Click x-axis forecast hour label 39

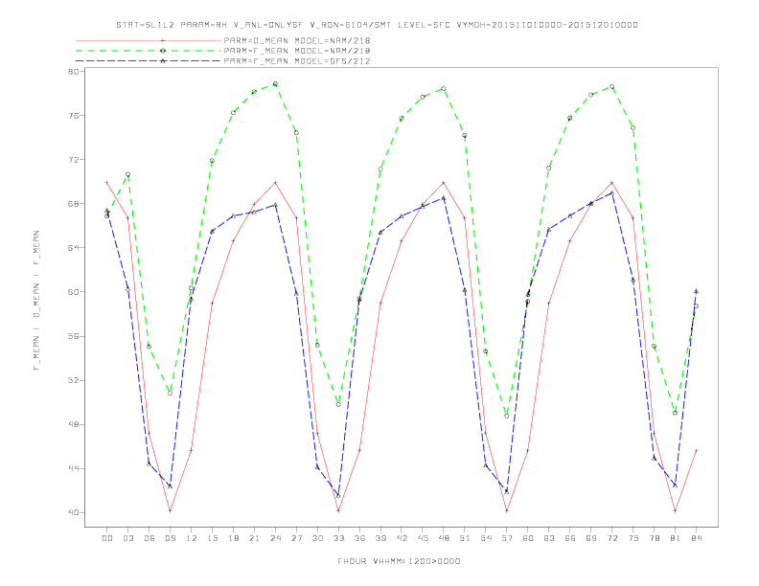[x=380, y=538]
